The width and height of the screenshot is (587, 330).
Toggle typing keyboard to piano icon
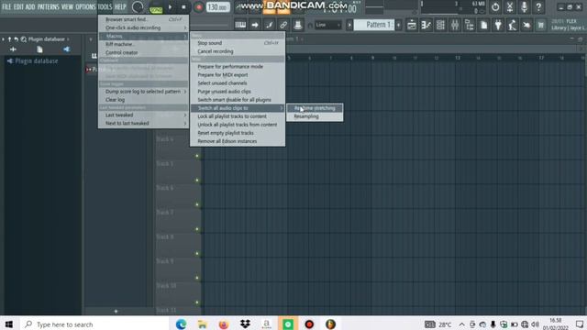point(240,25)
